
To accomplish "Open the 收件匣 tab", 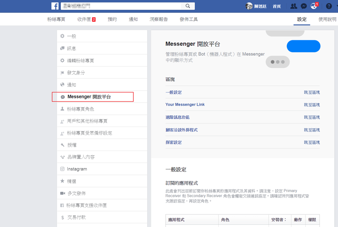I will [86, 19].
